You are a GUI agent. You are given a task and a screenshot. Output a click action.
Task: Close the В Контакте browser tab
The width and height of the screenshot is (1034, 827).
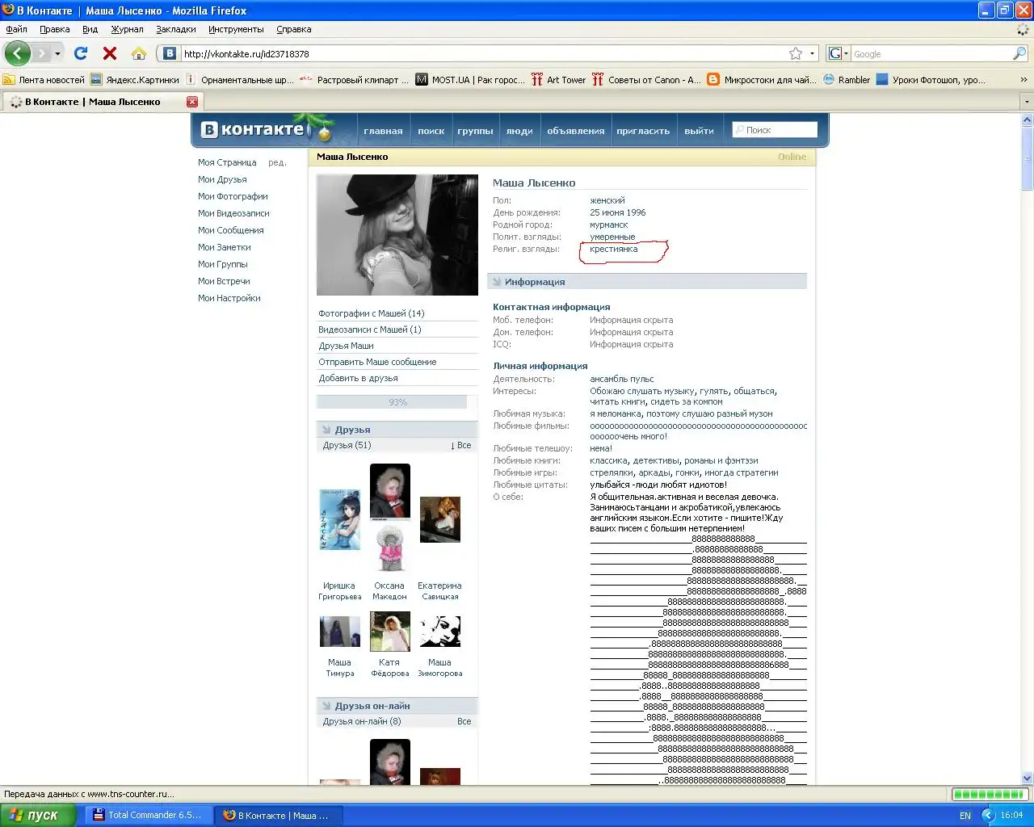click(192, 102)
